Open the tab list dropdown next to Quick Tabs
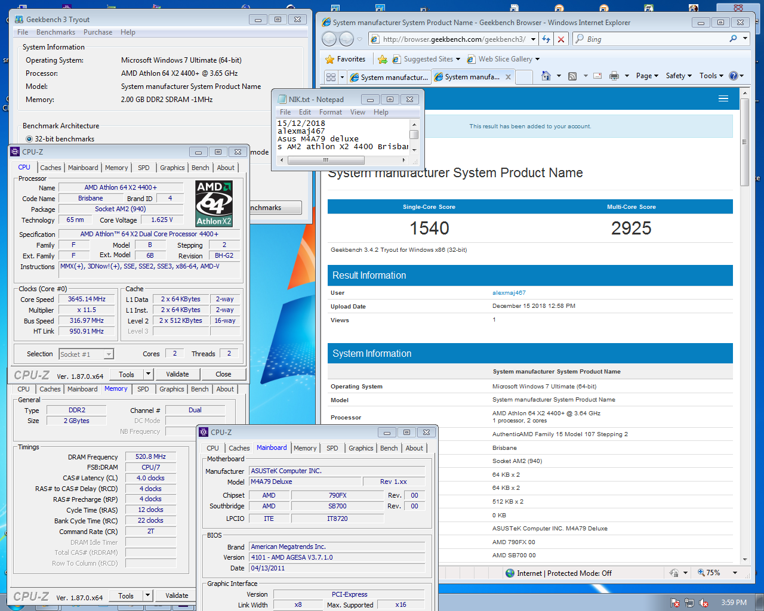Screen dimensions: 764x611 coord(342,77)
